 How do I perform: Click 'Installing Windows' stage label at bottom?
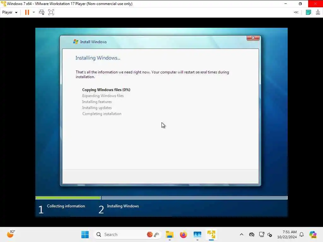pos(123,206)
